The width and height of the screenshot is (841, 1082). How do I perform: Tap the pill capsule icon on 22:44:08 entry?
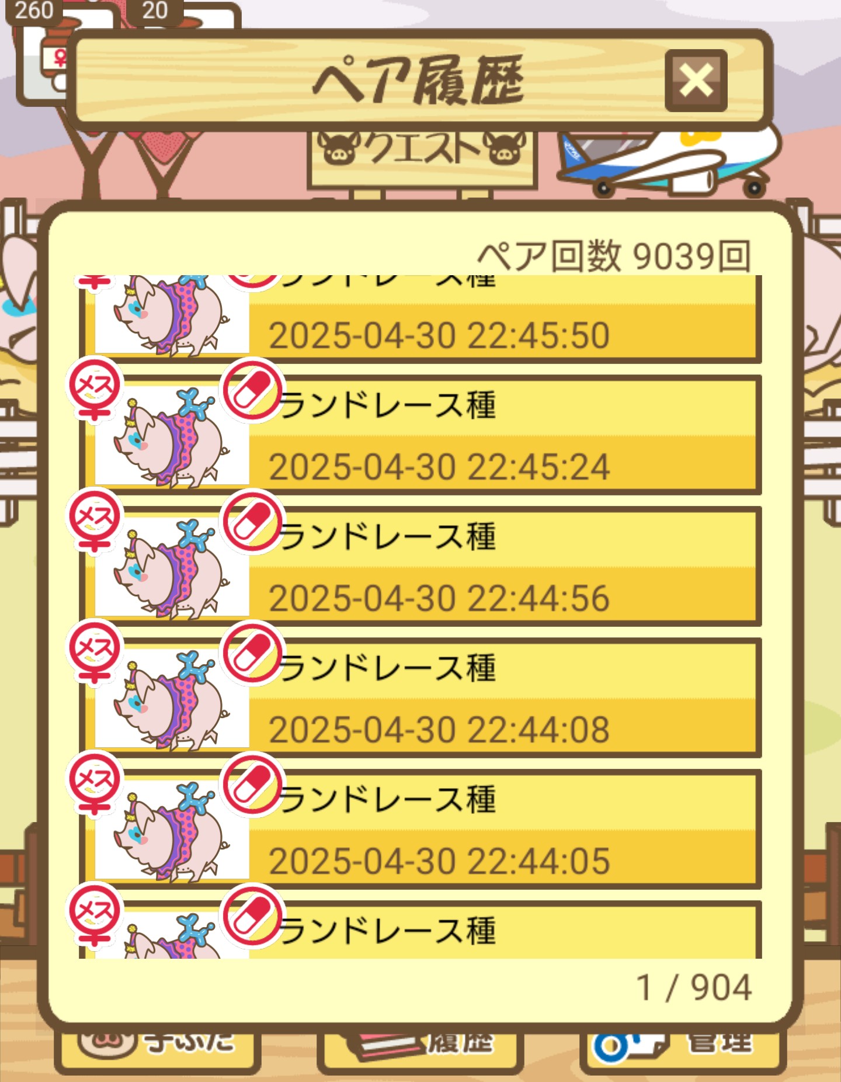click(252, 653)
